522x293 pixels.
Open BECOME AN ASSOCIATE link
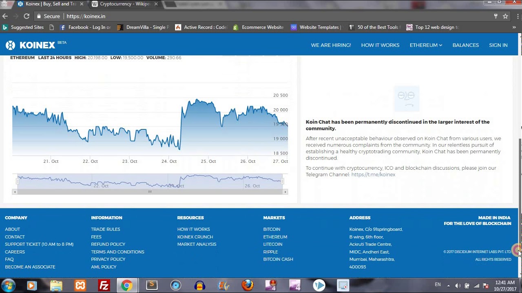(30, 267)
